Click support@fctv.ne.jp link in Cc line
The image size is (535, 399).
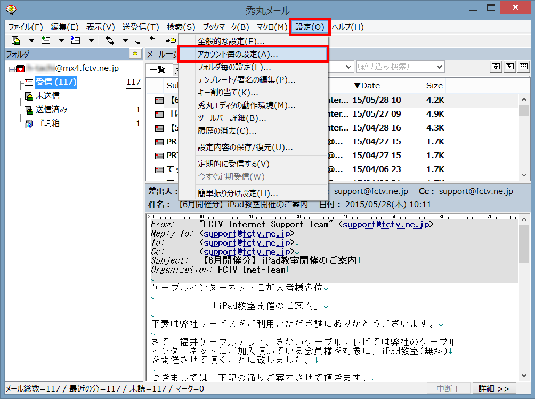point(247,251)
